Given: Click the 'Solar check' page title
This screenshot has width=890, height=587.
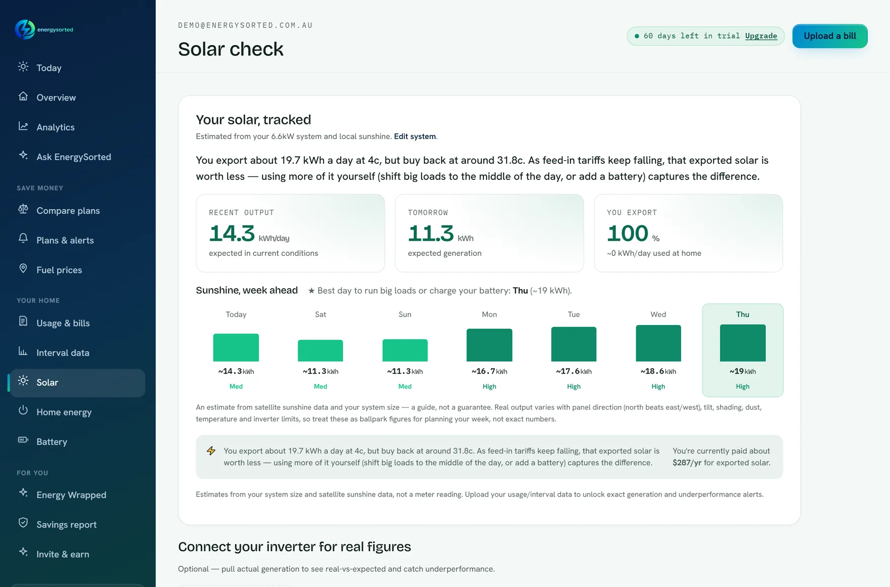Looking at the screenshot, I should [231, 49].
